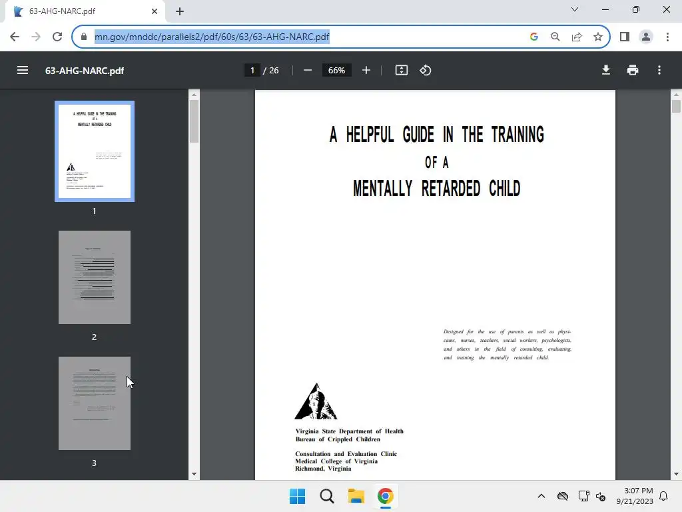The height and width of the screenshot is (512, 682).
Task: Open File Explorer from taskbar
Action: tap(356, 496)
